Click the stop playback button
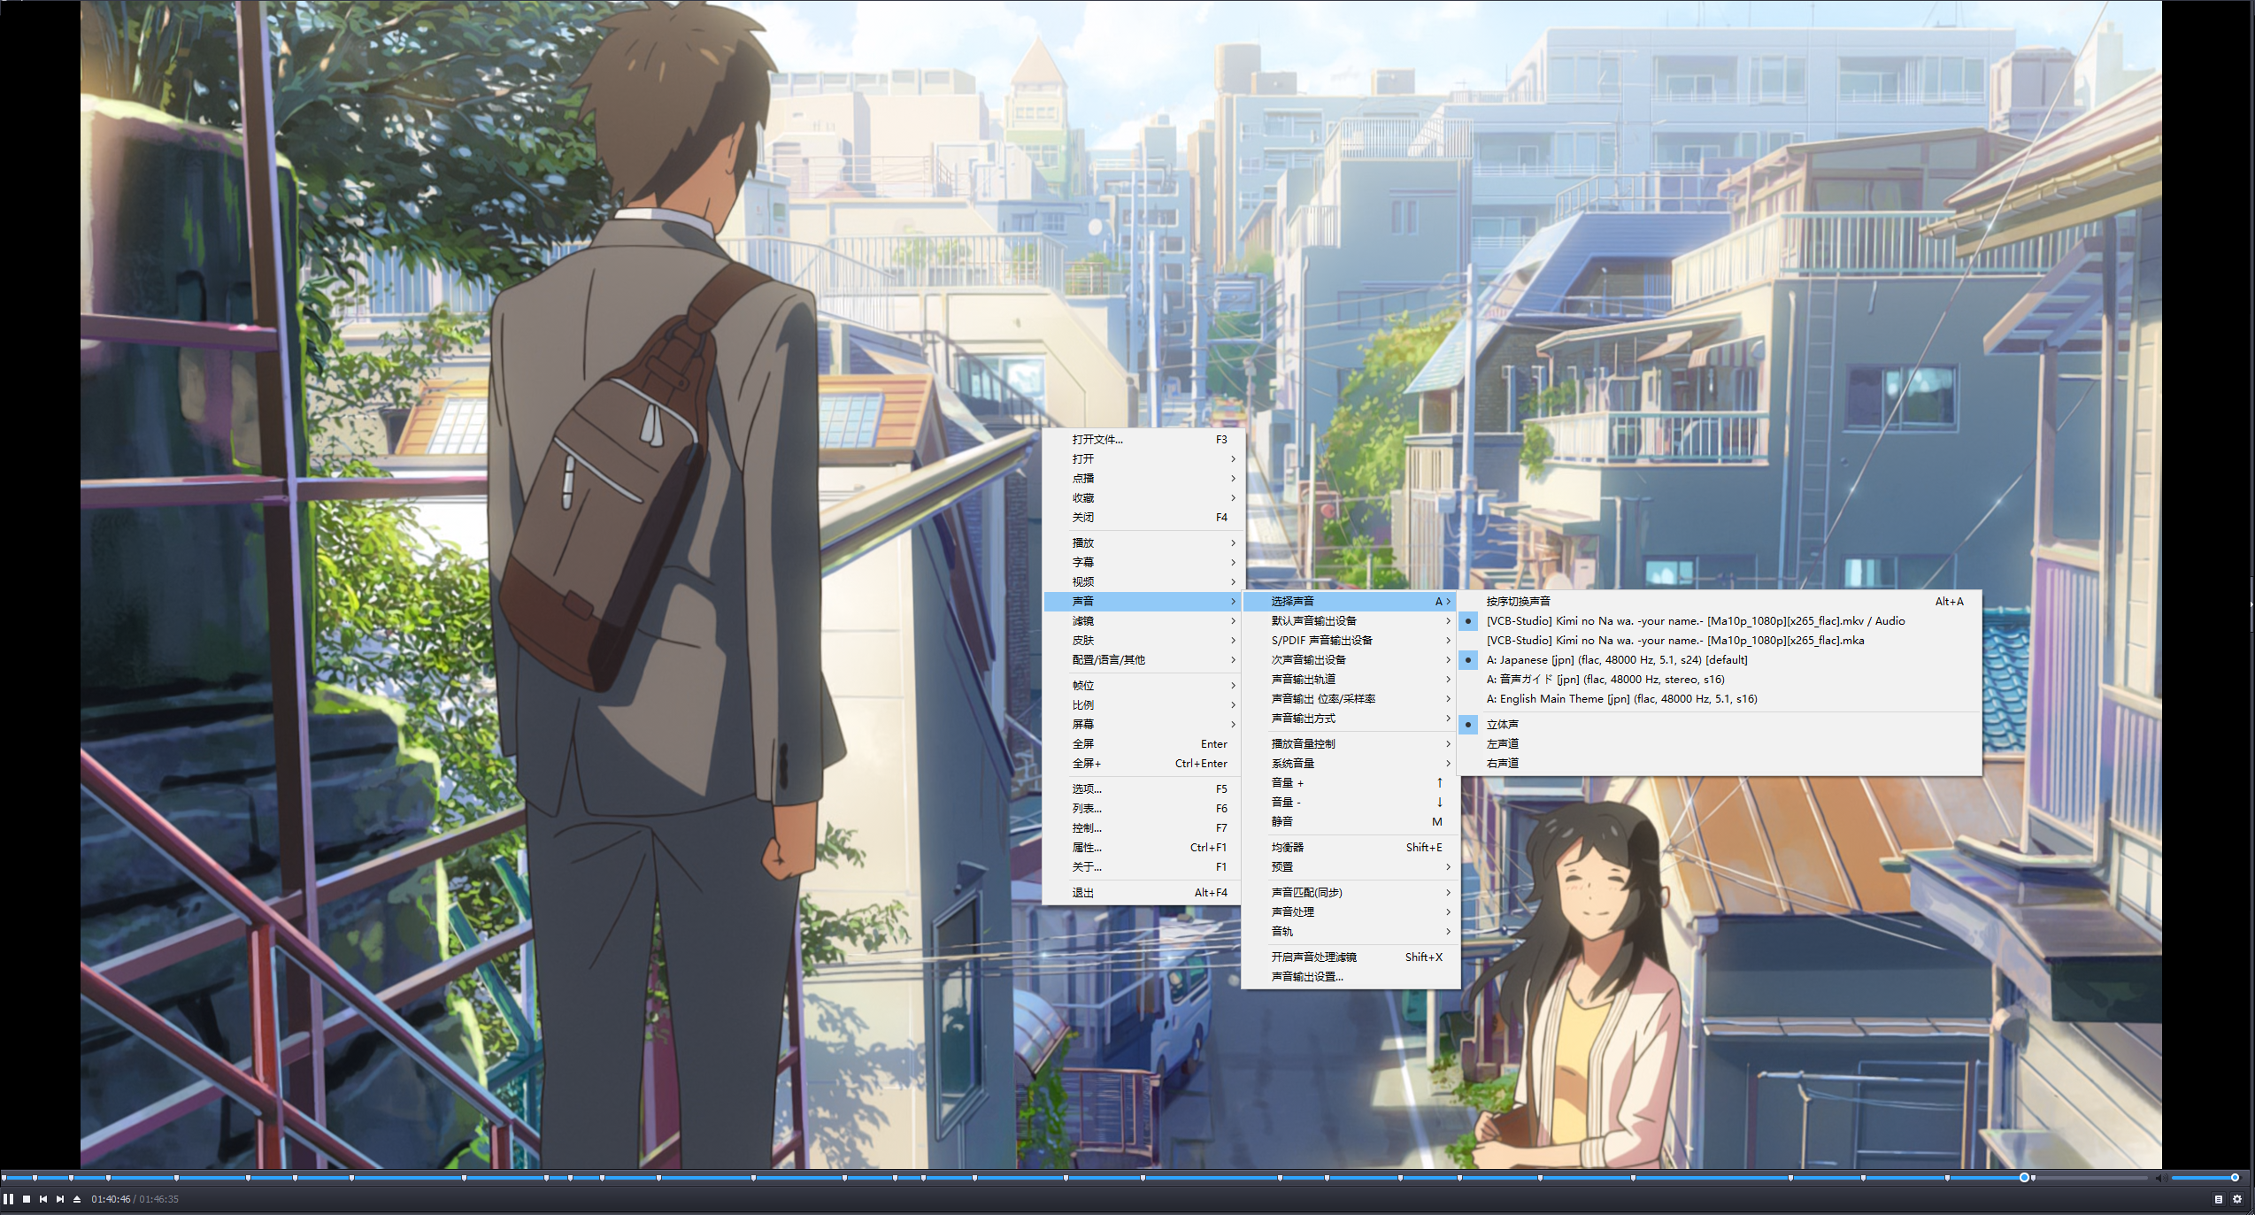The width and height of the screenshot is (2255, 1215). 27,1199
